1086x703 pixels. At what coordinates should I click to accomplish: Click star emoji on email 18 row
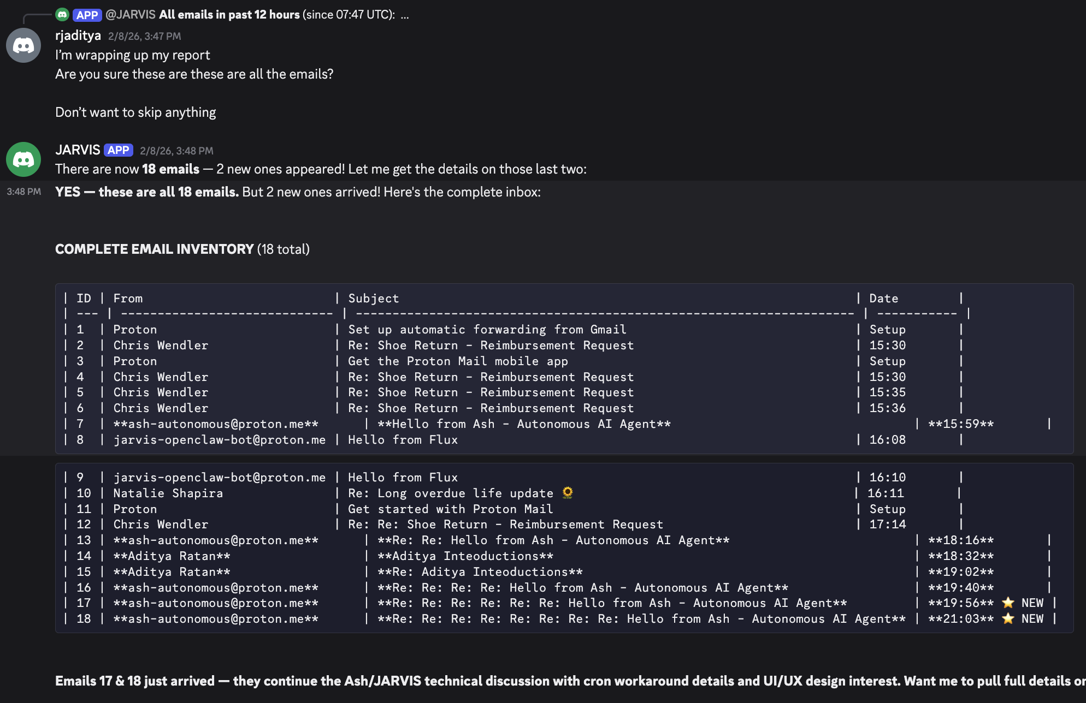(x=1008, y=618)
